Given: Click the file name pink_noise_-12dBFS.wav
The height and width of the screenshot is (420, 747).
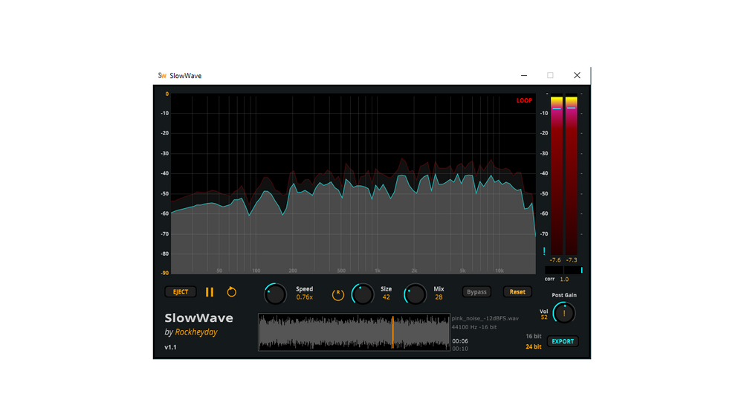Looking at the screenshot, I should (485, 318).
